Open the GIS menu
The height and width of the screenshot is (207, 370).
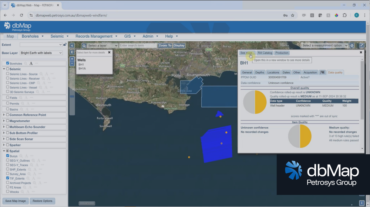pyautogui.click(x=130, y=36)
